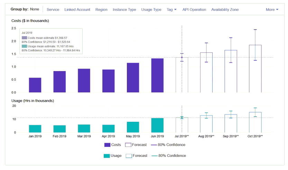Screen dimensions: 288x170
Task: Select None in Group by
Action: 34,9
